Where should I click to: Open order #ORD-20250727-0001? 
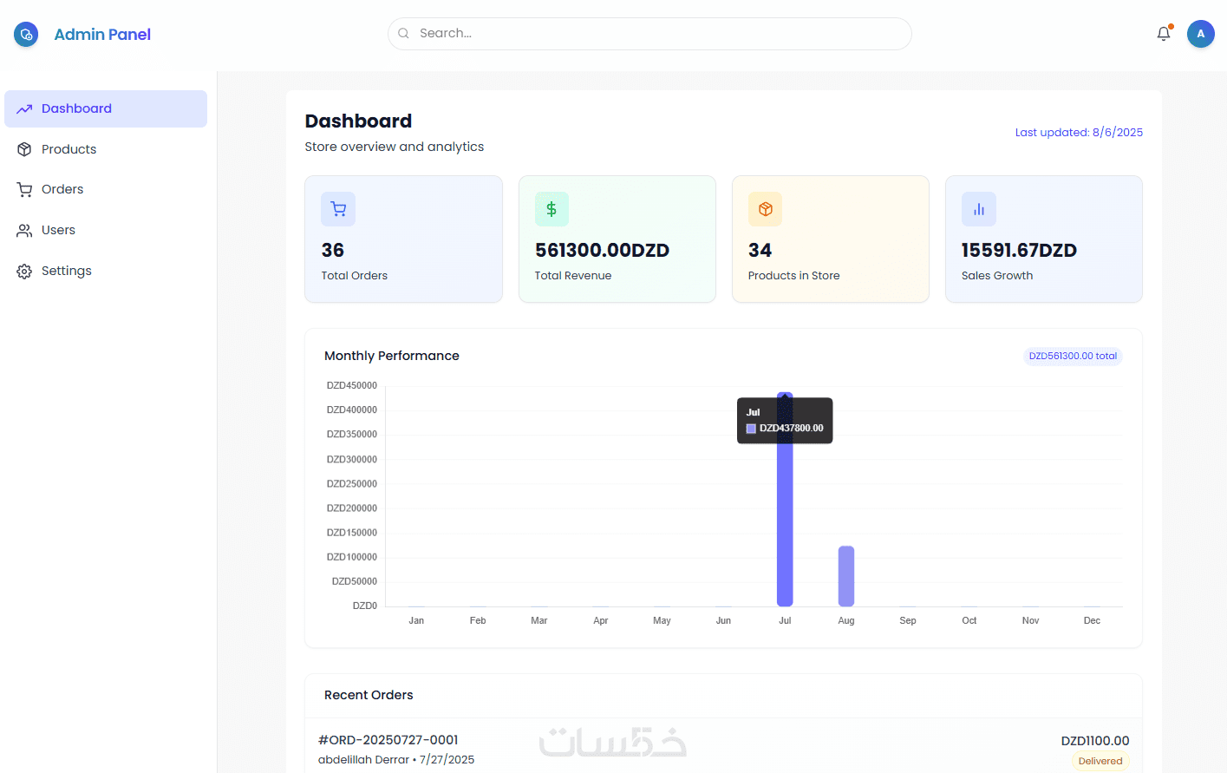(x=388, y=740)
